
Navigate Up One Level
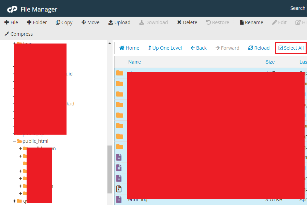[164, 48]
